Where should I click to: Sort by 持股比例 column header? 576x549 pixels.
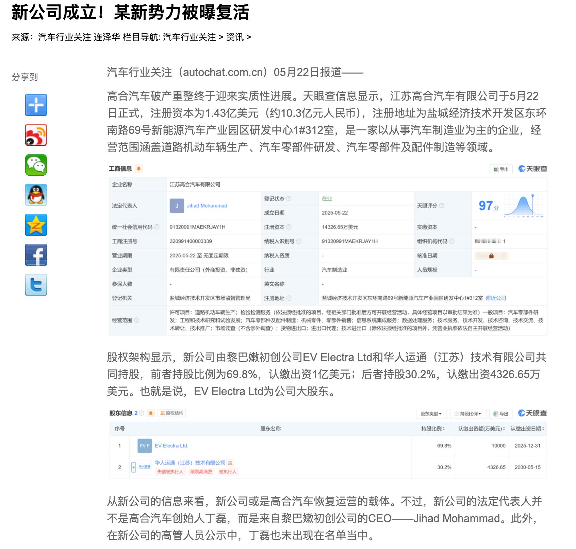click(x=433, y=429)
